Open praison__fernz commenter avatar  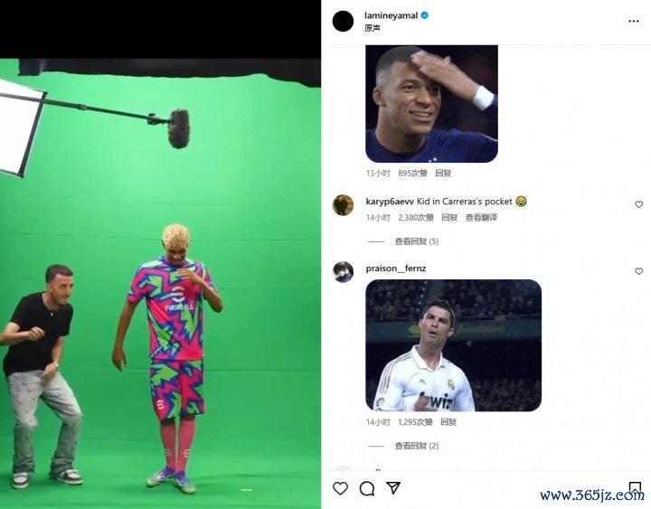(x=343, y=272)
